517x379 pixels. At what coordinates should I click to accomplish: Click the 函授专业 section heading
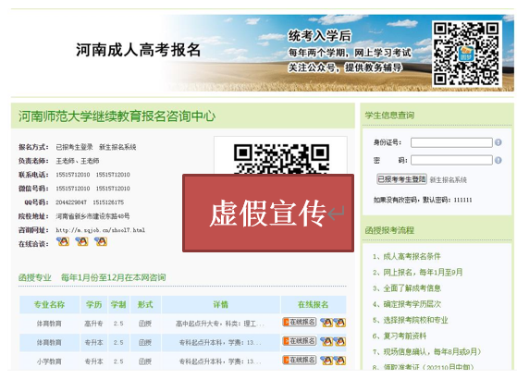click(x=35, y=277)
